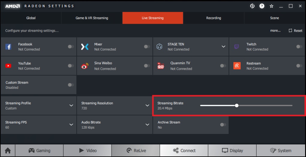Open the Streaming Profile dropdown
Screen dimensions: 306x157
click(71, 105)
